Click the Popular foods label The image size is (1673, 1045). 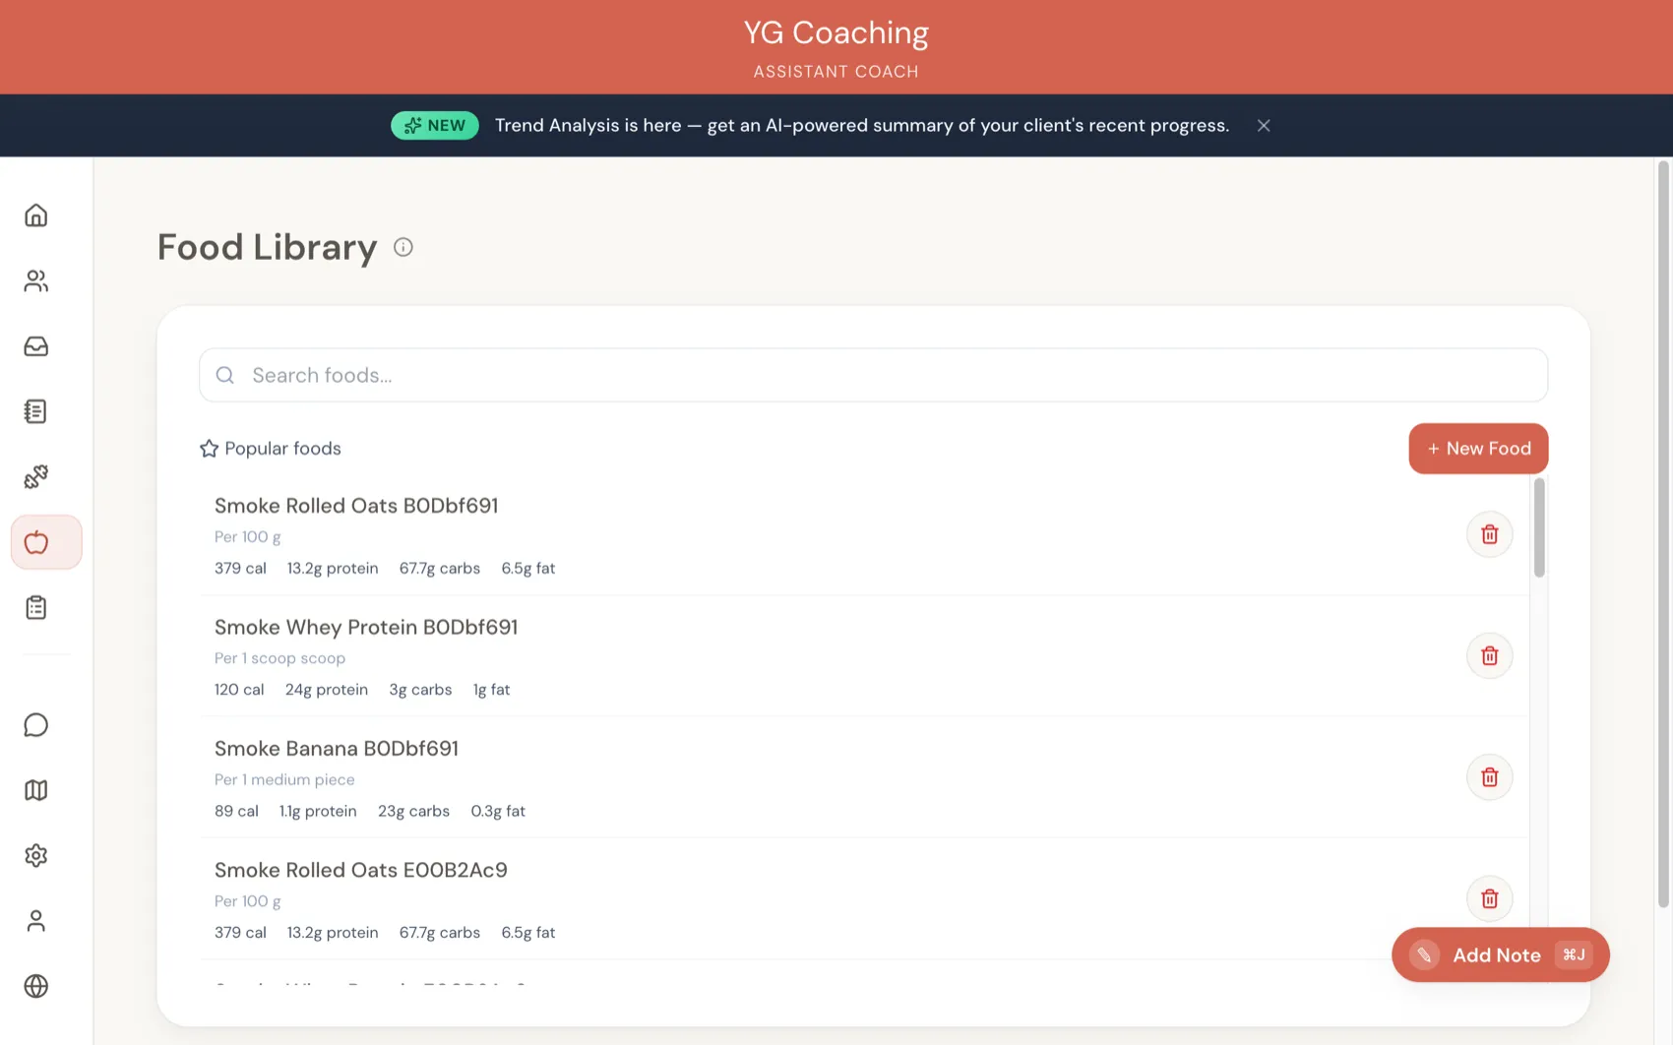282,449
